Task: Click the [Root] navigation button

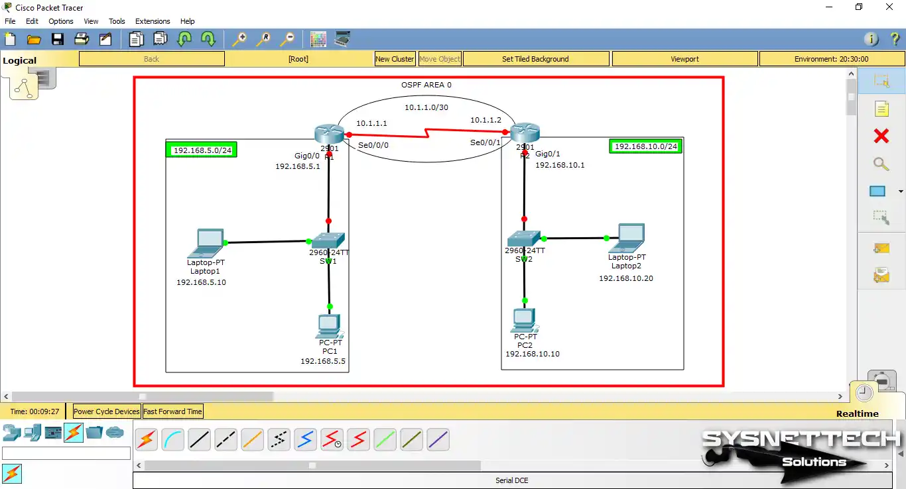Action: pyautogui.click(x=298, y=59)
